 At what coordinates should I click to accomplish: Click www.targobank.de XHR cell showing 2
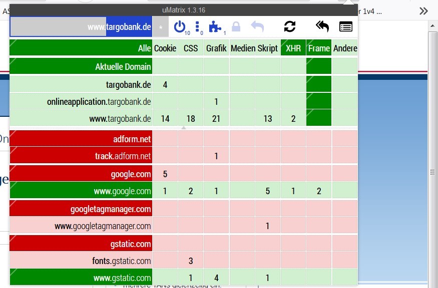[293, 118]
